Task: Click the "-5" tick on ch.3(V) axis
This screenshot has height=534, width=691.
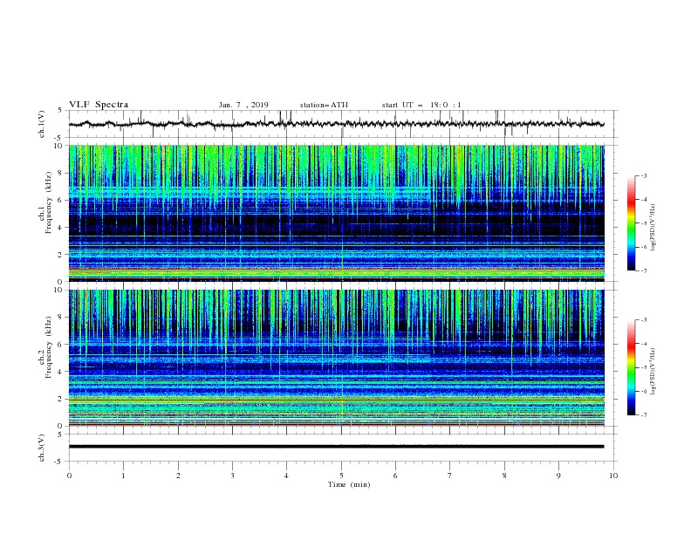Action: [58, 462]
